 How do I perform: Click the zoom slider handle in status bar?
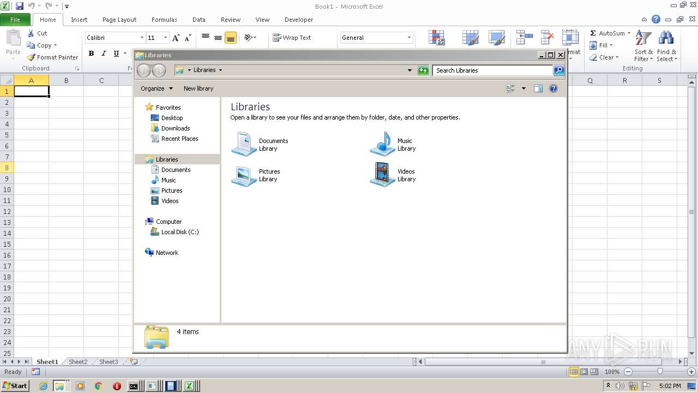click(x=660, y=372)
